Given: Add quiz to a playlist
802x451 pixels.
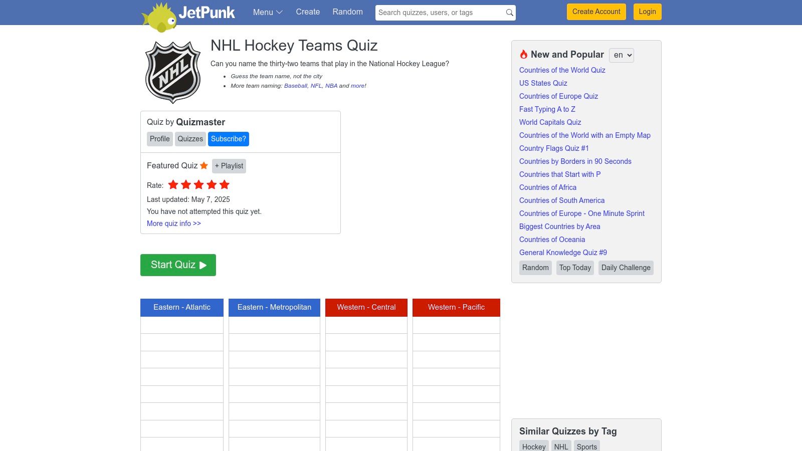Looking at the screenshot, I should [229, 166].
